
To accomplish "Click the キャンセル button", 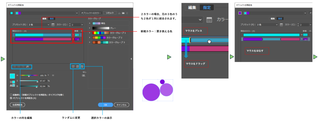I will tap(121, 105).
